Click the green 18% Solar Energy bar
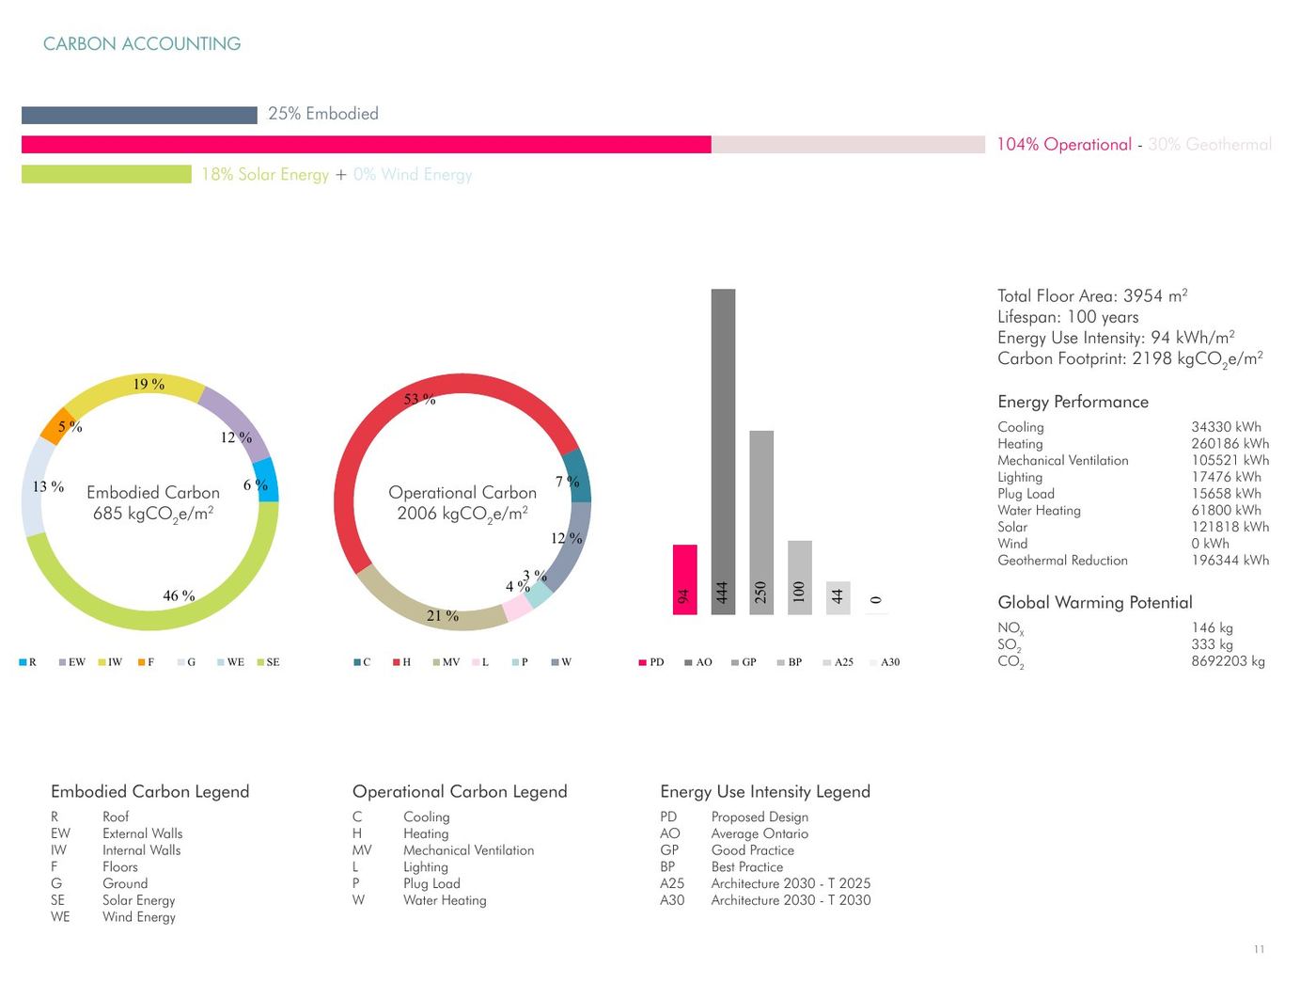The height and width of the screenshot is (983, 1316). (106, 174)
